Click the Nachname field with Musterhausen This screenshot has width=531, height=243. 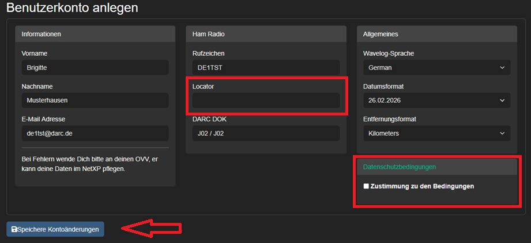tap(95, 101)
